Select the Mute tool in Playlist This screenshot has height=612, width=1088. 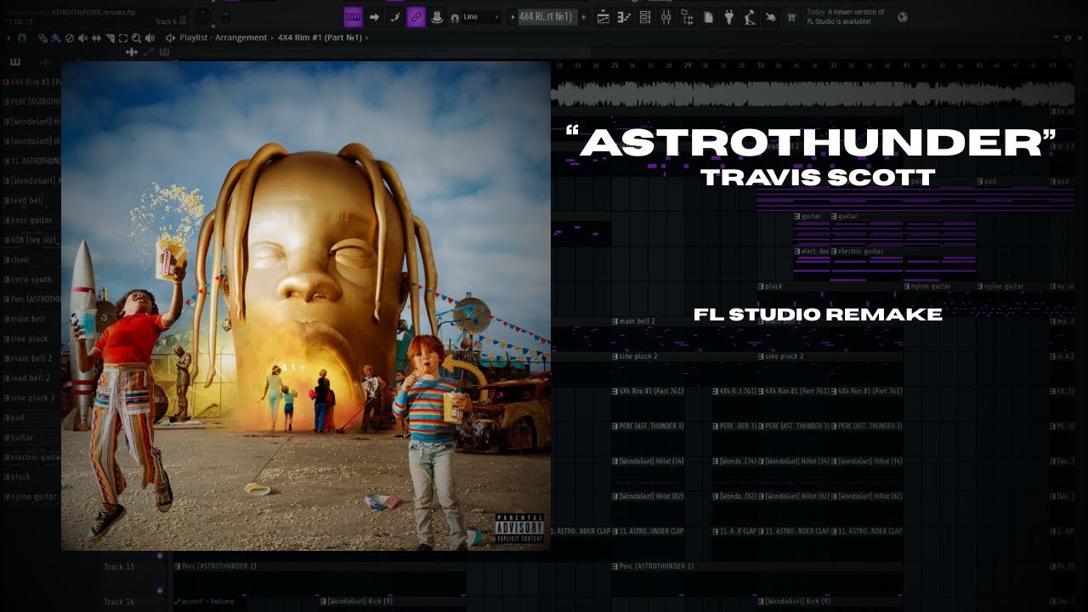click(x=83, y=38)
